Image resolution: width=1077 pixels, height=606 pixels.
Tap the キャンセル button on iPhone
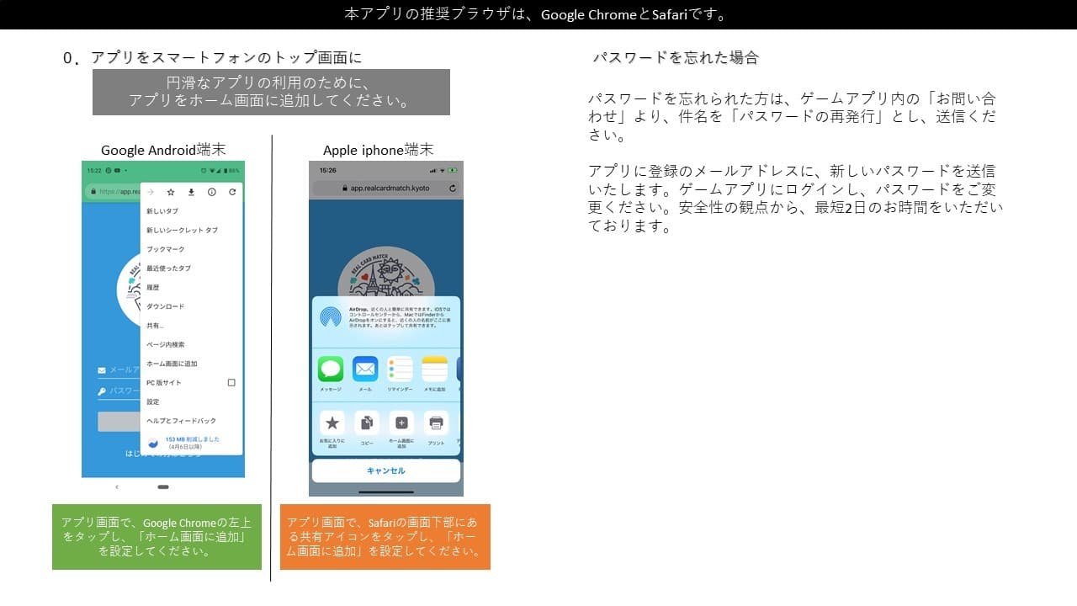tap(386, 470)
